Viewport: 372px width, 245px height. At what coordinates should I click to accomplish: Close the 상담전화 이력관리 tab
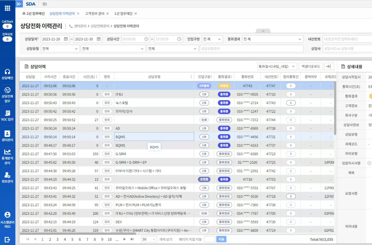point(78,14)
